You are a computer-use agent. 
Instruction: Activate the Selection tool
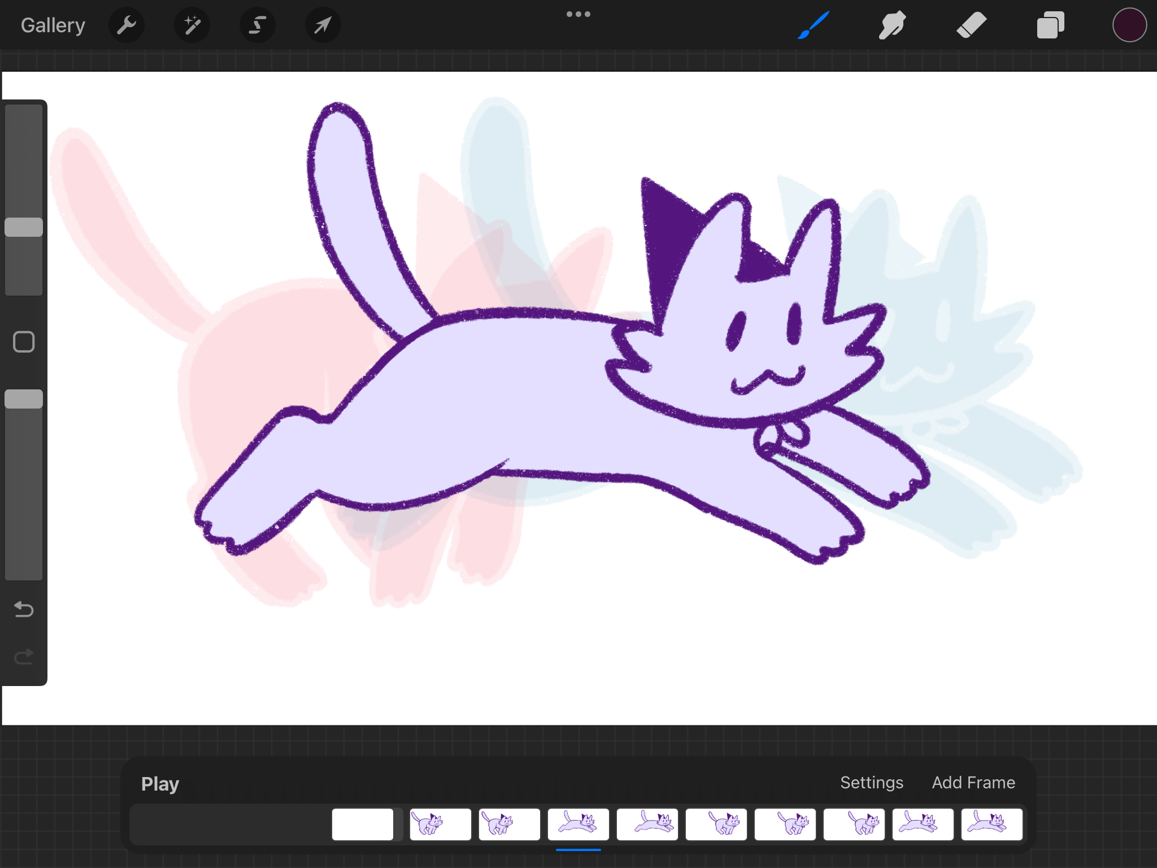pos(258,25)
